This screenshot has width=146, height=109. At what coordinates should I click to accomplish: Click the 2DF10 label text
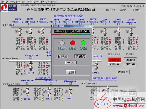(131, 19)
